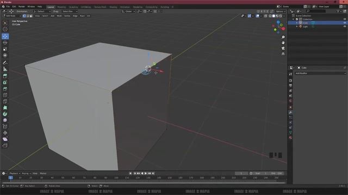Activate the Scale tool
Viewport: 348px width, 195px height.
(5, 49)
